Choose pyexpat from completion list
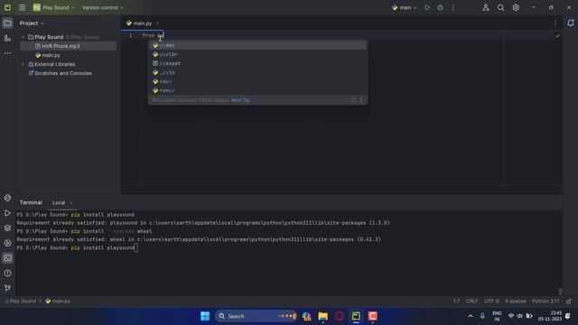 click(x=257, y=63)
